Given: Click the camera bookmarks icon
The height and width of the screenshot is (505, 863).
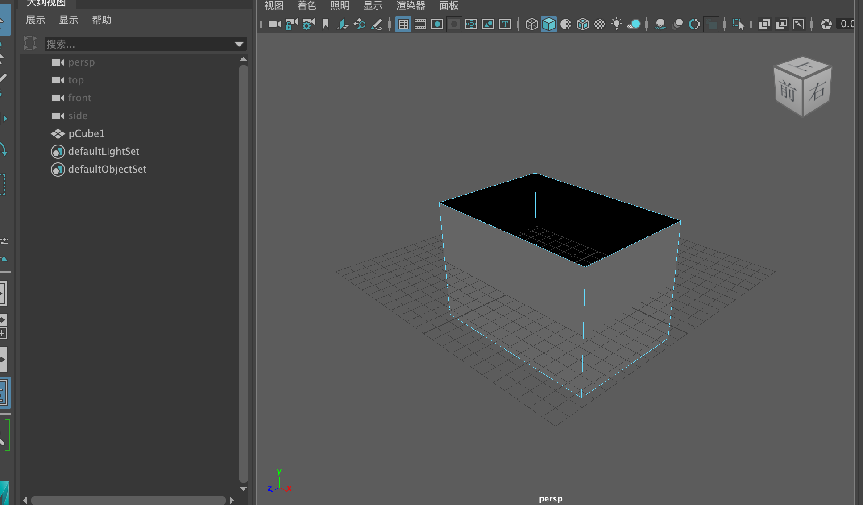Looking at the screenshot, I should click(x=326, y=24).
